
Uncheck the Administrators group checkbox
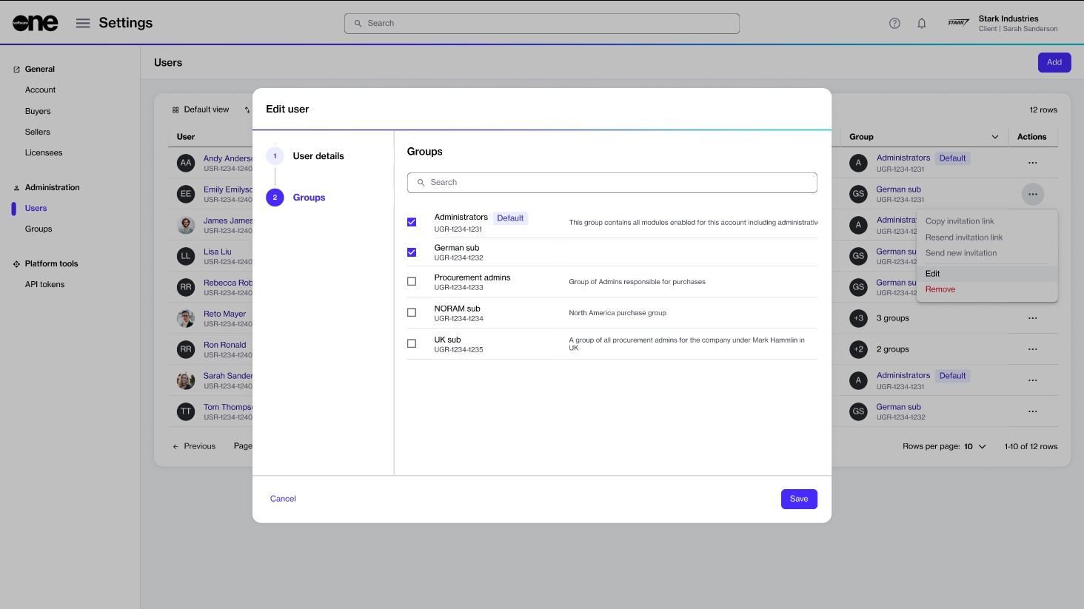pyautogui.click(x=412, y=222)
